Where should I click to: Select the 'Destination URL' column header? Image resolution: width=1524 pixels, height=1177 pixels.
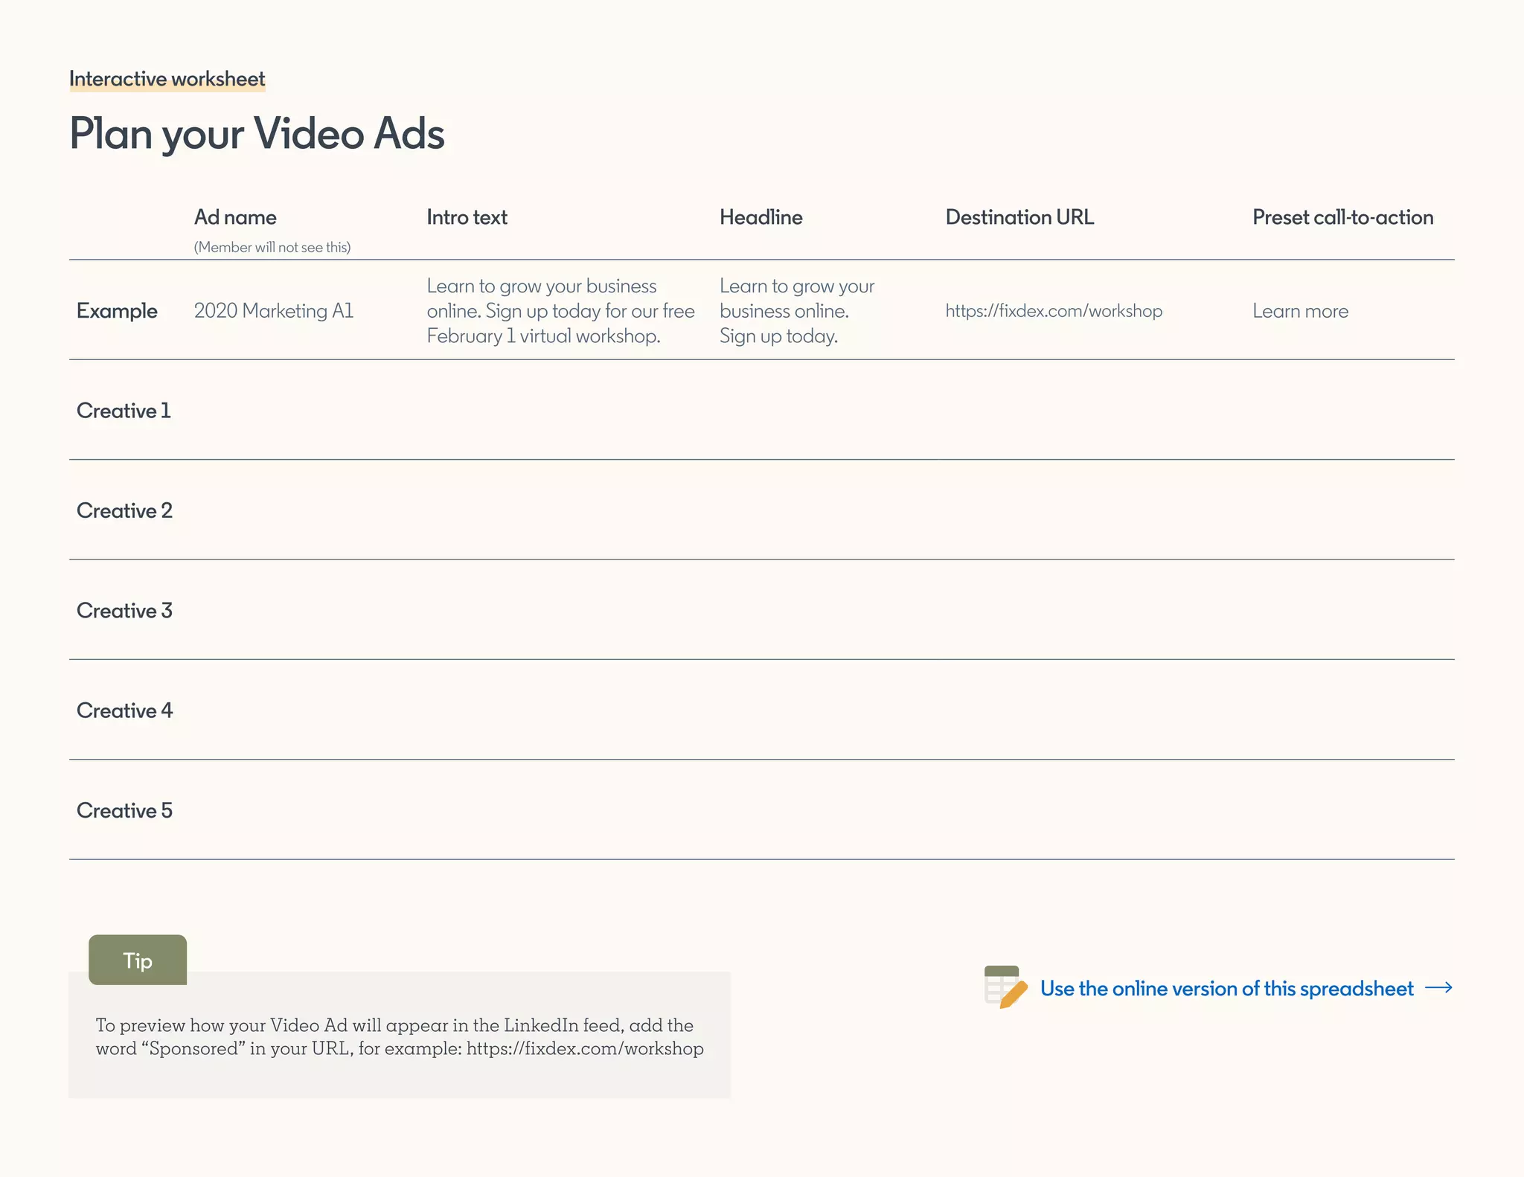(1019, 217)
